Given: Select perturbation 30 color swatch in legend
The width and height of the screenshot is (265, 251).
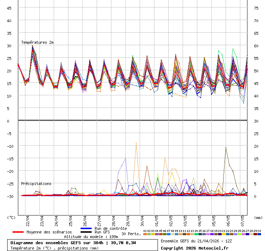Looking at the screenshot, I should click(x=259, y=234).
